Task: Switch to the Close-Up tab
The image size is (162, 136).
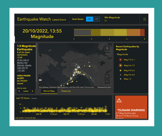Action: coord(66,91)
